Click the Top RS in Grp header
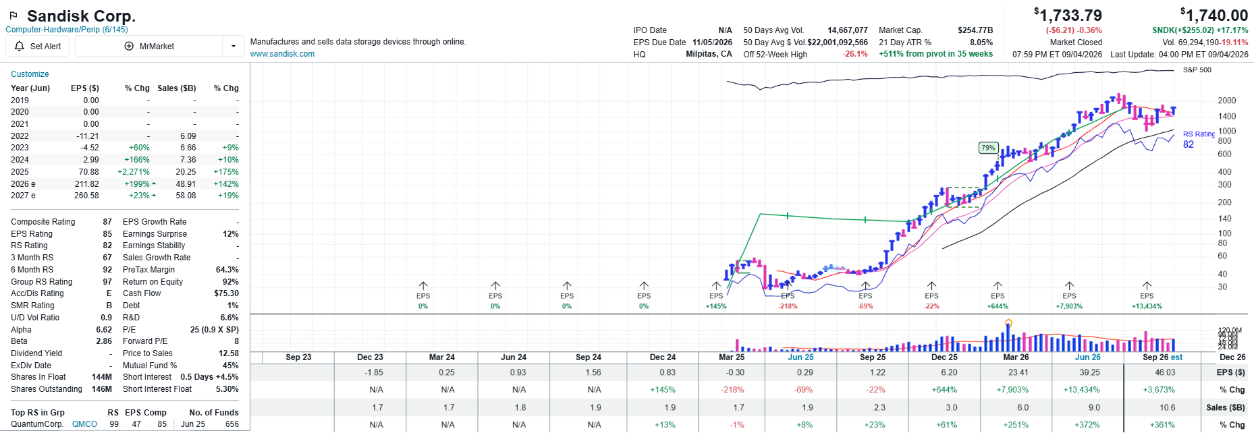The width and height of the screenshot is (1254, 433). click(38, 413)
